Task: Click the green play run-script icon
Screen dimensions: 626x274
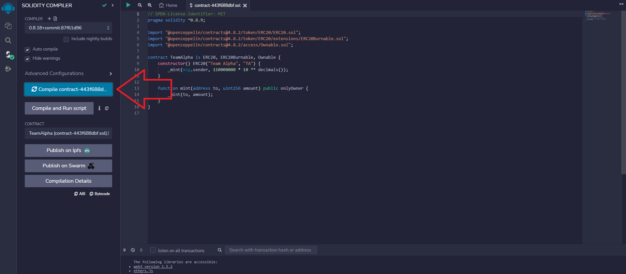Action: [128, 5]
